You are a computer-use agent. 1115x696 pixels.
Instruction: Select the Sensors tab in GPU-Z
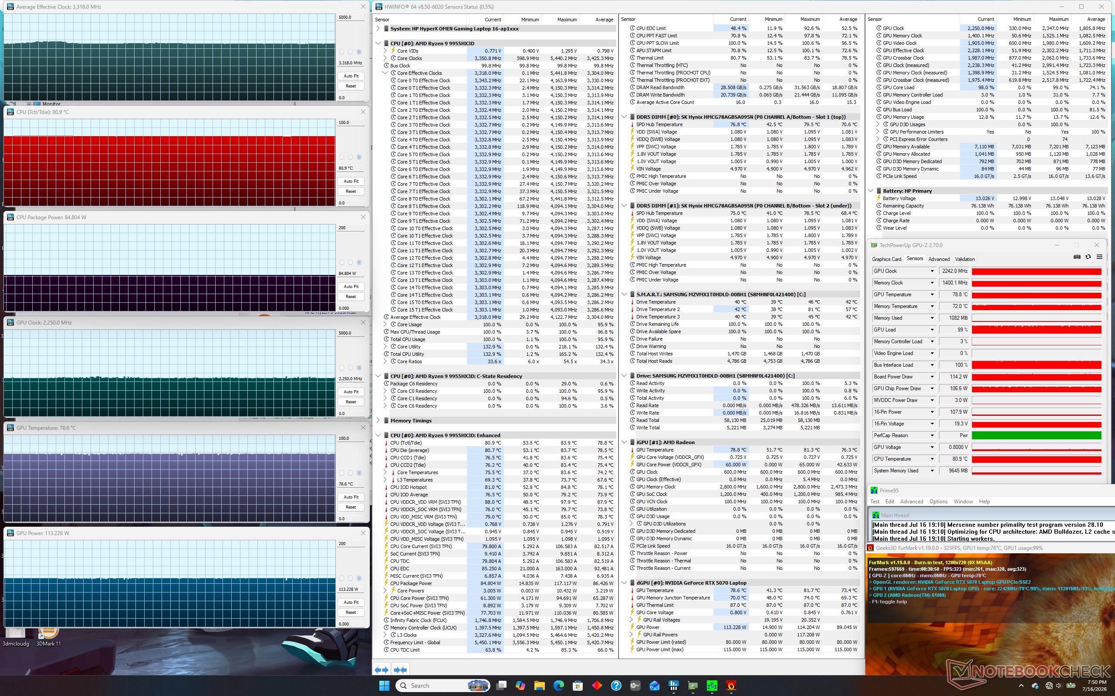pyautogui.click(x=915, y=259)
